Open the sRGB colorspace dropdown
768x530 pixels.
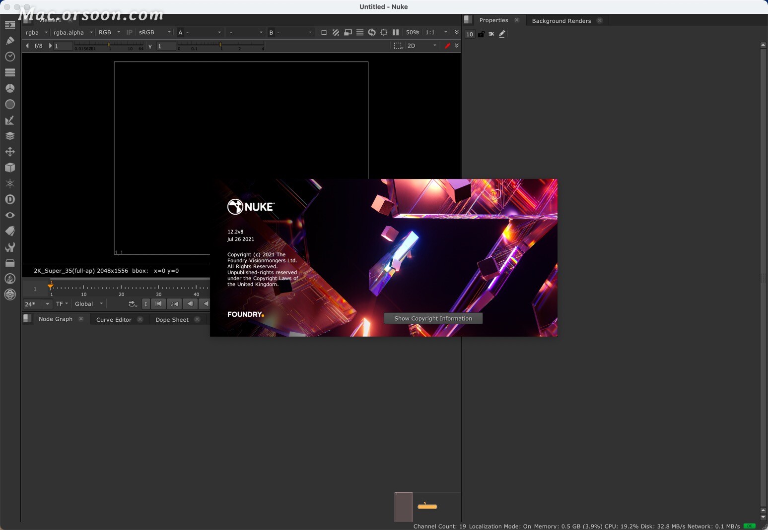coord(154,32)
